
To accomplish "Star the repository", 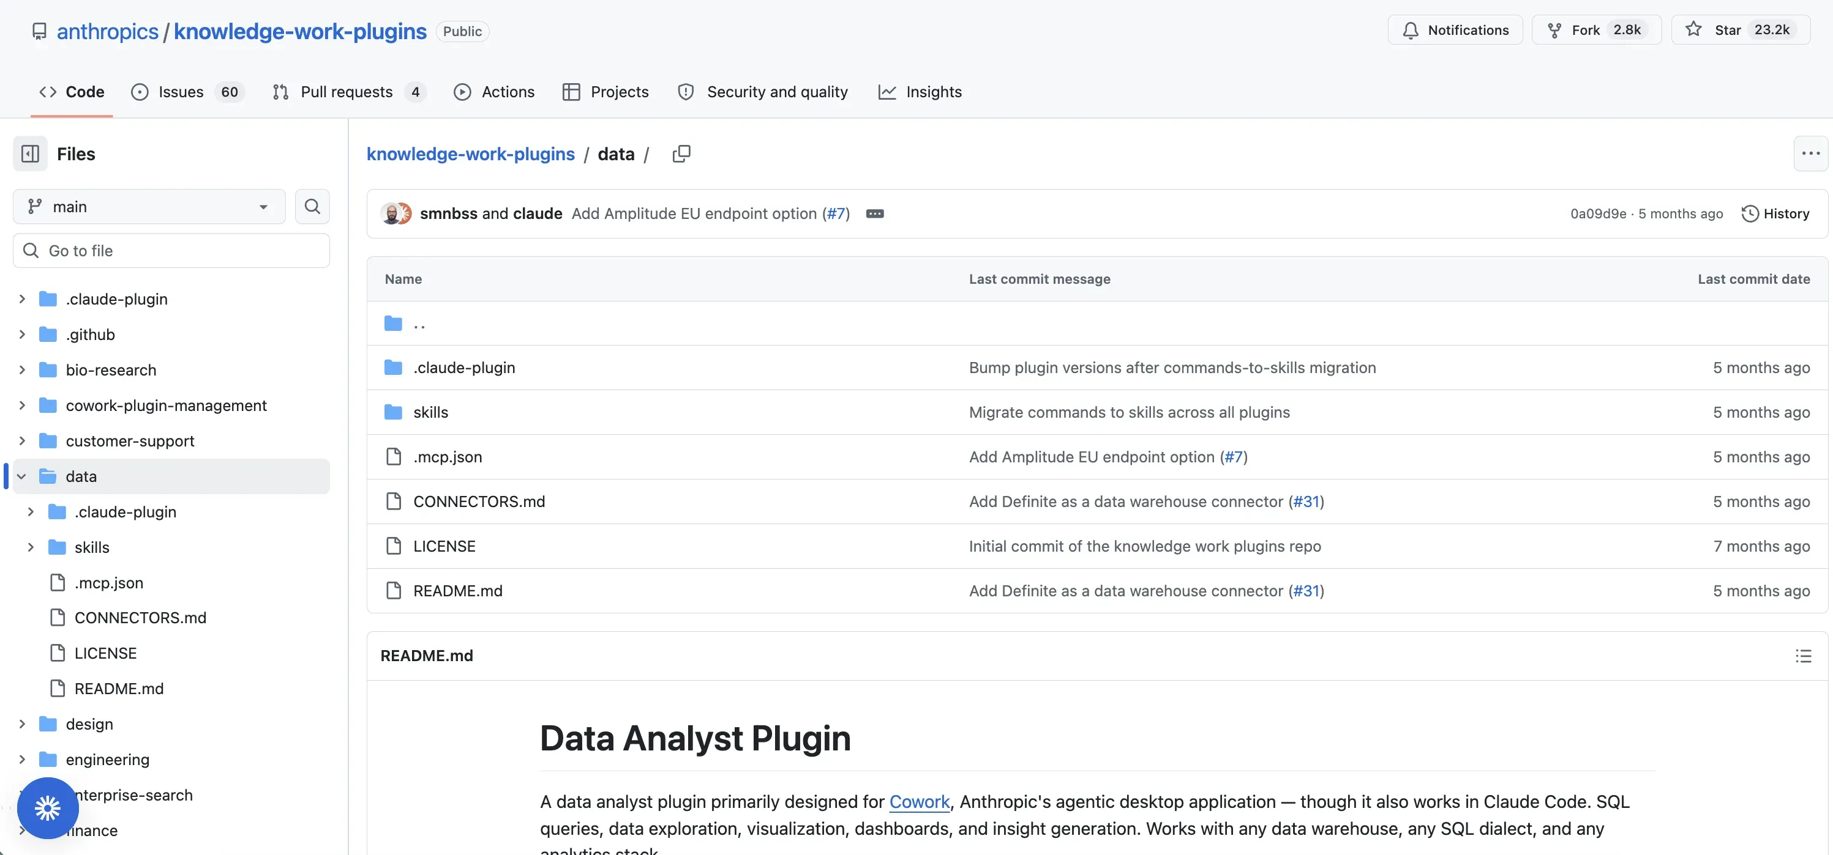I will pyautogui.click(x=1741, y=30).
